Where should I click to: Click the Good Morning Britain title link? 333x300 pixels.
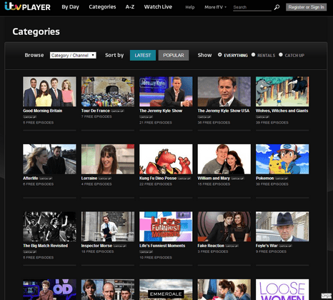click(x=43, y=111)
